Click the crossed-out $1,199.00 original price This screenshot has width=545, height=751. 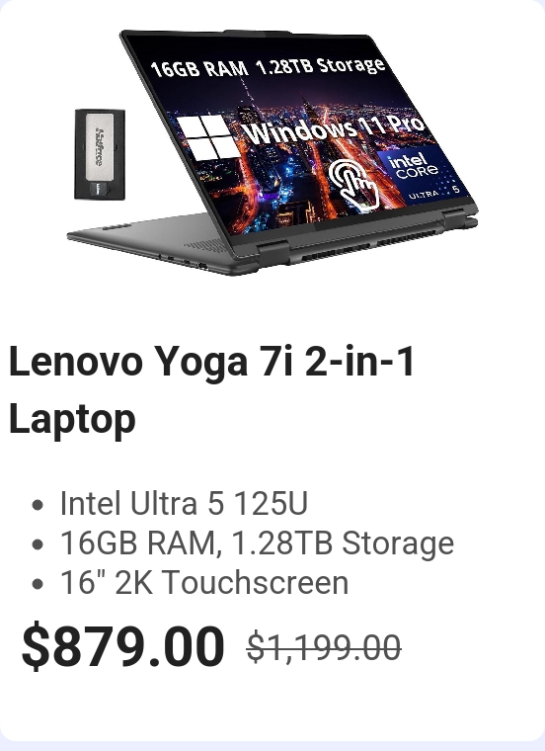[324, 647]
